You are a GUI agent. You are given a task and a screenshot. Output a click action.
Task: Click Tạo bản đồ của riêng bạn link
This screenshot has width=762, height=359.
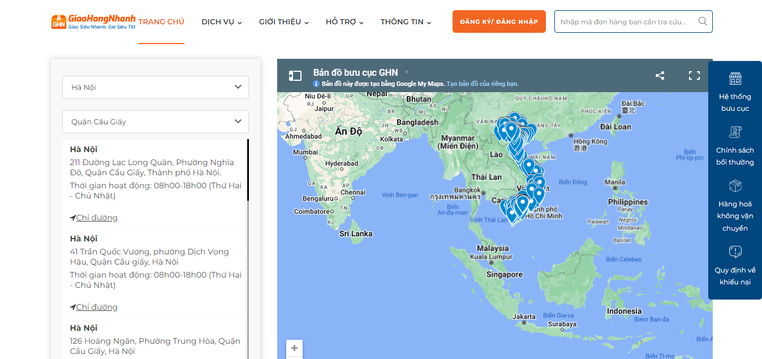click(482, 84)
